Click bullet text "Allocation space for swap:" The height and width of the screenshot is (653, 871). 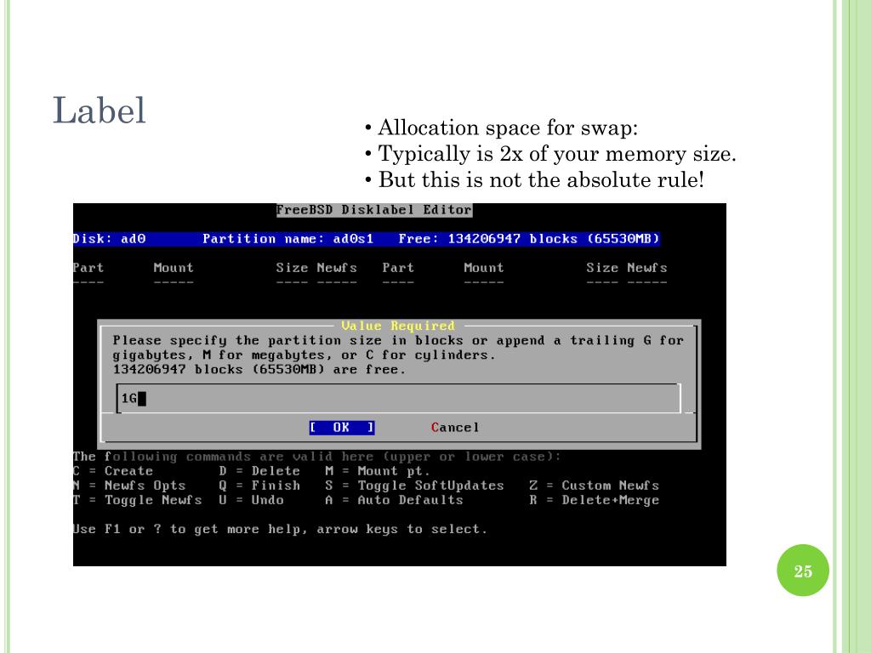(508, 128)
